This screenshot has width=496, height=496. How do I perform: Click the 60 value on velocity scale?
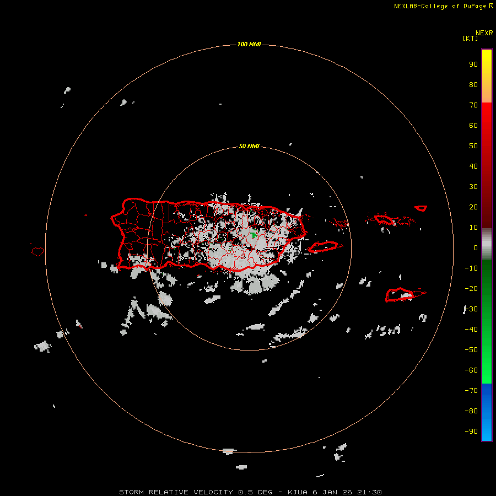tap(473, 126)
